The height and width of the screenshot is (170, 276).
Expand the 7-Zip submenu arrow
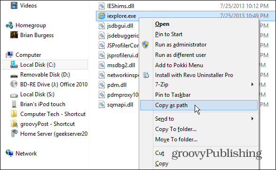[252, 85]
